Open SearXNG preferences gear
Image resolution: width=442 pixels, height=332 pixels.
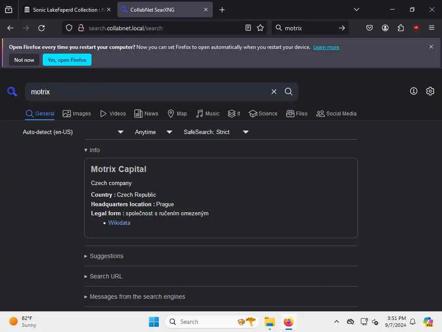point(430,91)
